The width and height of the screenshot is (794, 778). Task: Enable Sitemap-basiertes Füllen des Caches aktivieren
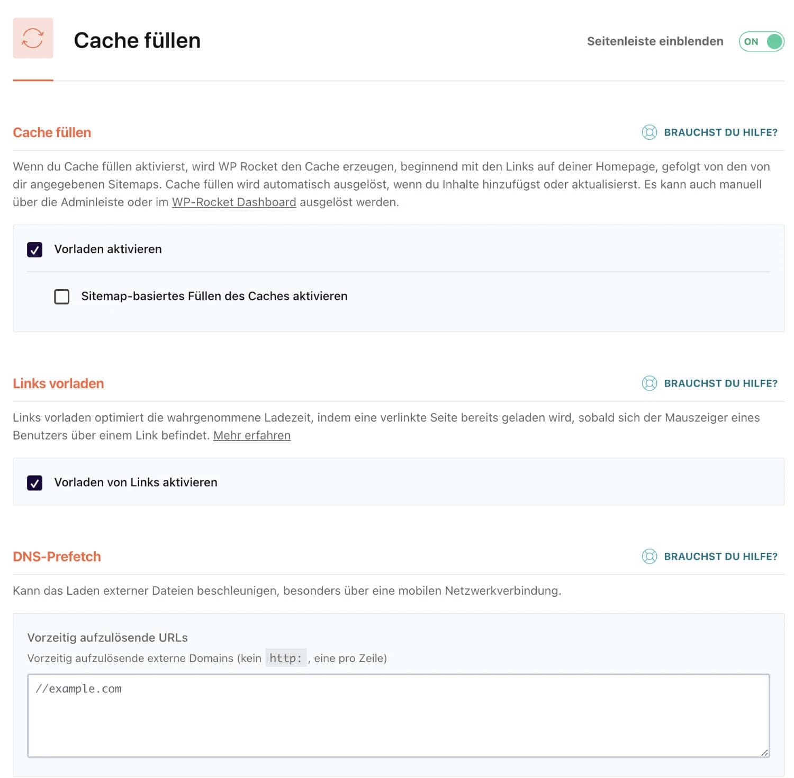click(61, 297)
